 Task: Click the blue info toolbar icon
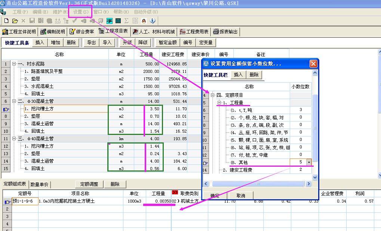click(x=152, y=21)
